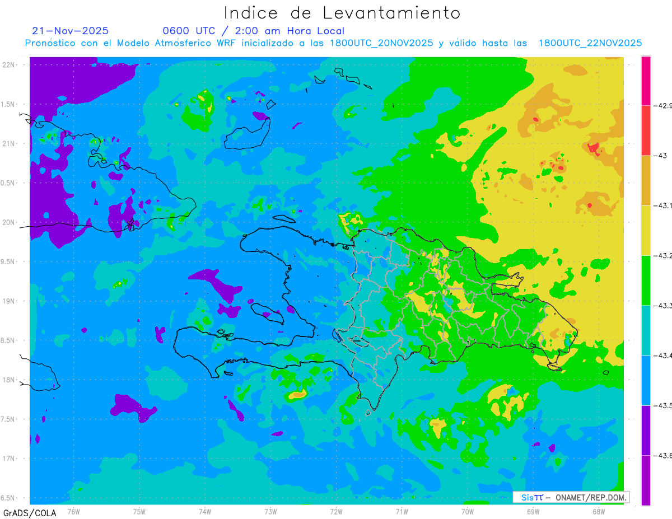
Task: Click the 71W longitude label
Action: (402, 511)
